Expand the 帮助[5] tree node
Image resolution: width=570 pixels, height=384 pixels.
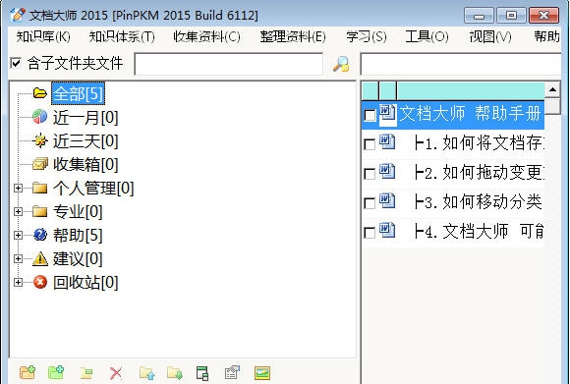coord(18,235)
